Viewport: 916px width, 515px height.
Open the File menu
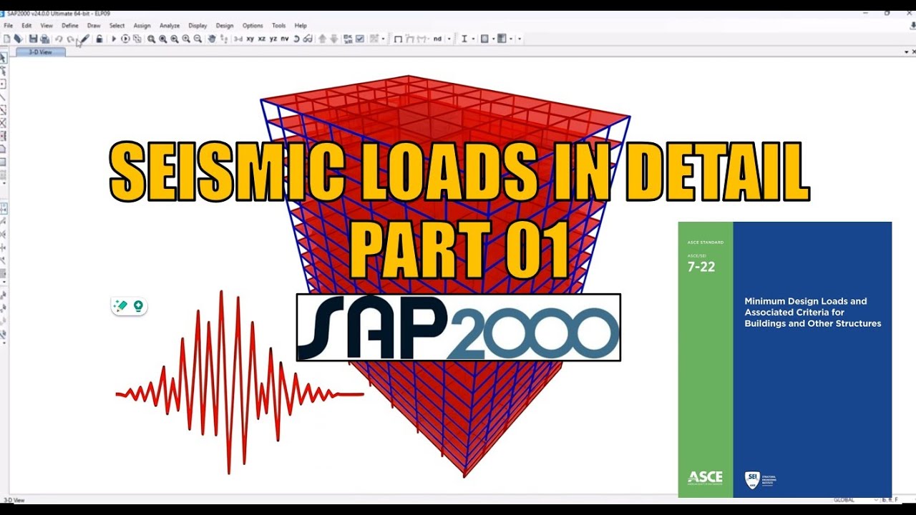click(x=8, y=26)
